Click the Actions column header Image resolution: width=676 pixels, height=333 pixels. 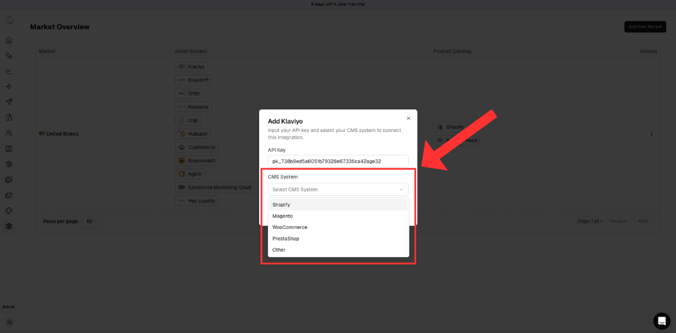coord(648,51)
